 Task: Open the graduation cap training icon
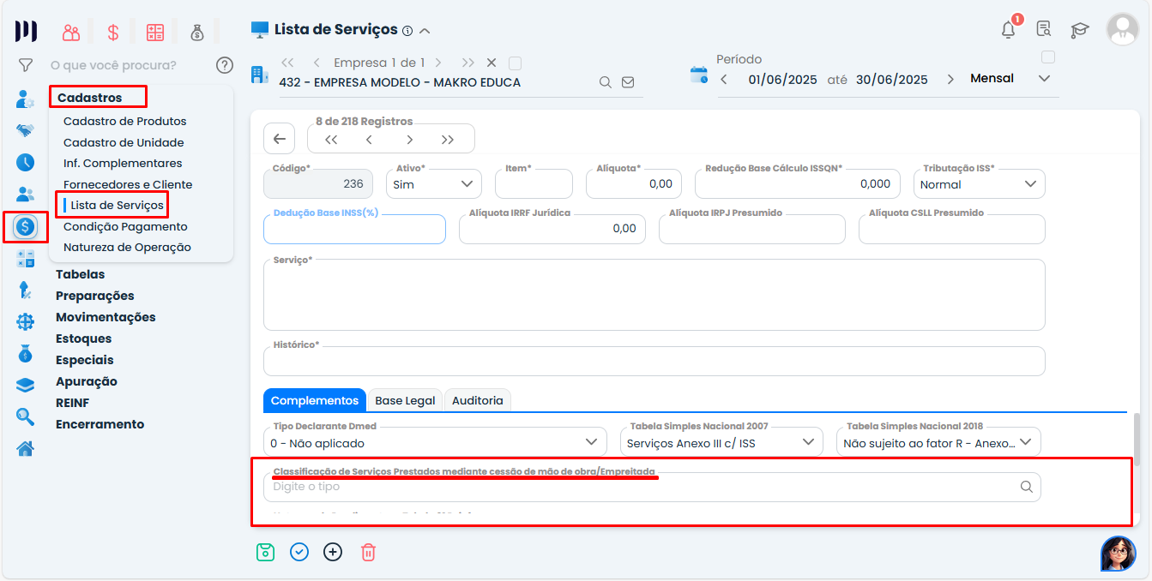click(1079, 30)
